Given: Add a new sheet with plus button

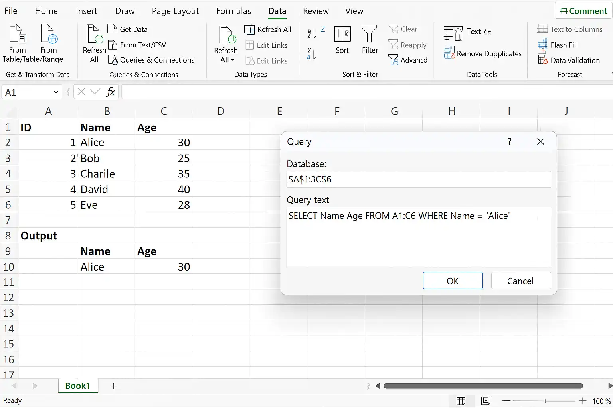Looking at the screenshot, I should [113, 386].
